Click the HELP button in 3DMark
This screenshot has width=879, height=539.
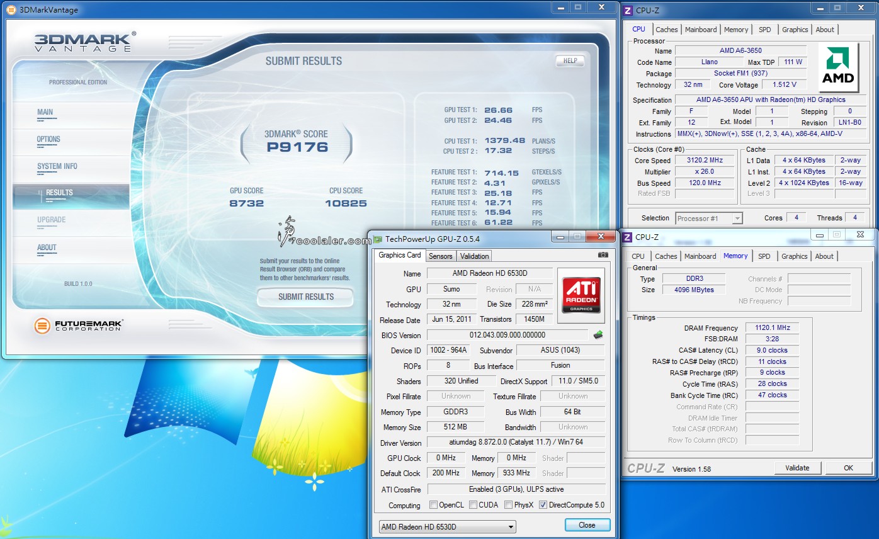pos(570,61)
